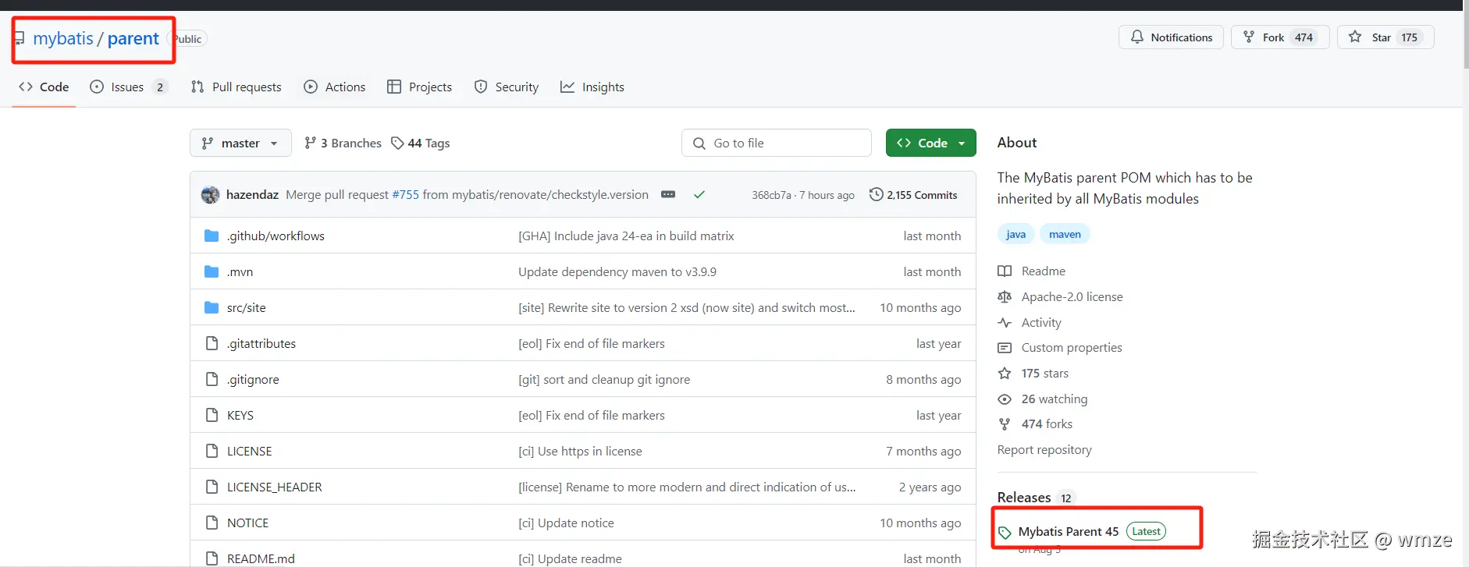Click the green check status icon
The width and height of the screenshot is (1469, 567).
699,195
